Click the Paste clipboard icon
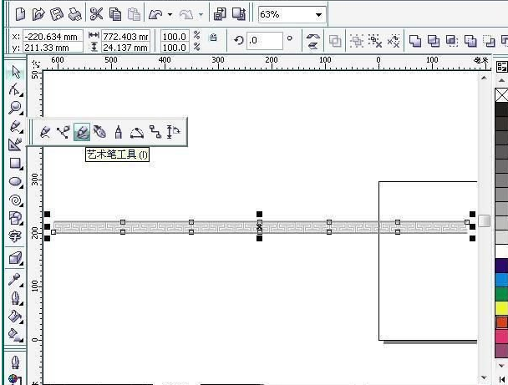This screenshot has height=385, width=508. [x=134, y=14]
